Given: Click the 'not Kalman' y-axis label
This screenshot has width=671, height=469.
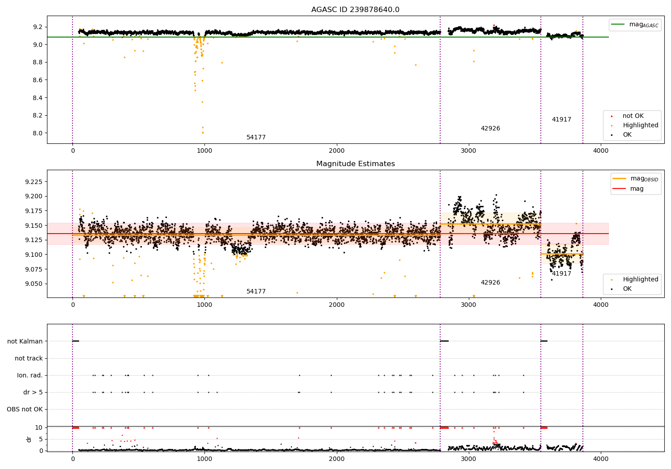Looking at the screenshot, I should point(25,341).
